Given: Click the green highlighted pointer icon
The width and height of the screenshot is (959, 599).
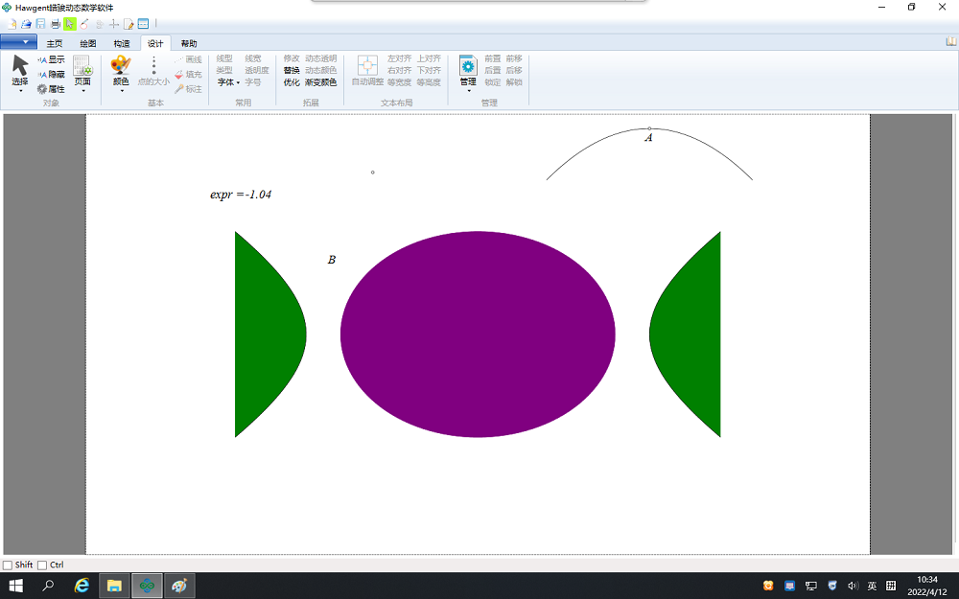Looking at the screenshot, I should click(x=70, y=23).
